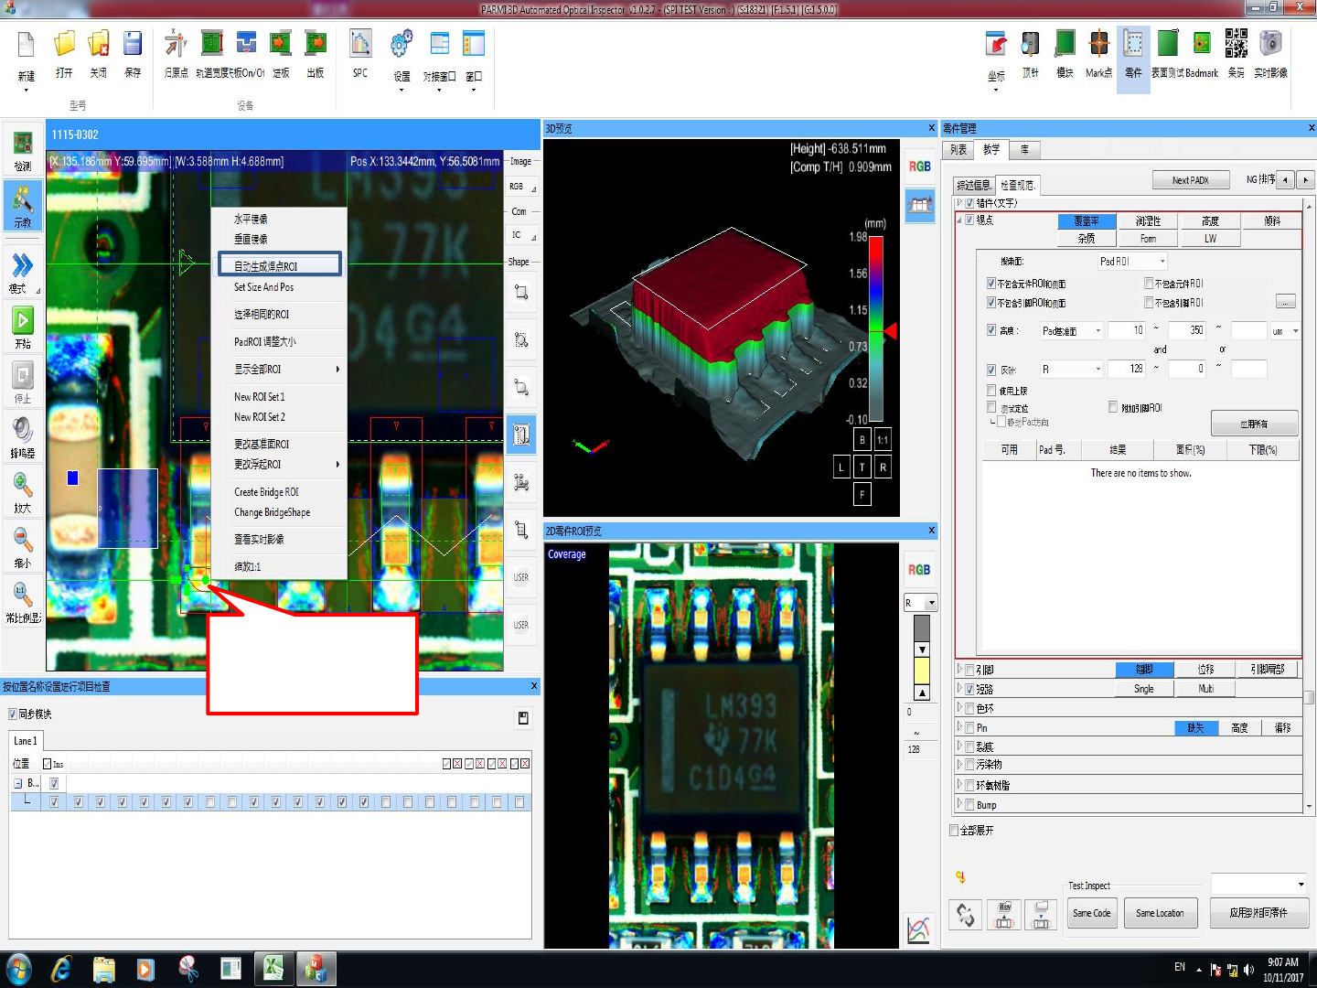The image size is (1317, 988).
Task: Click the Mark点 crosshair icon
Action: 1098,45
